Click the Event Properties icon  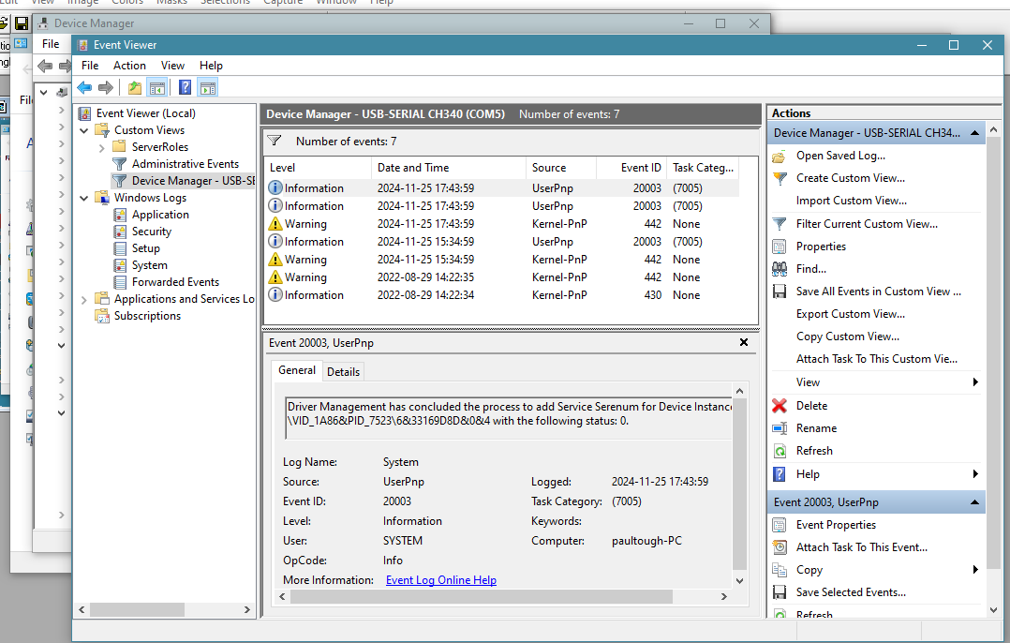point(780,525)
